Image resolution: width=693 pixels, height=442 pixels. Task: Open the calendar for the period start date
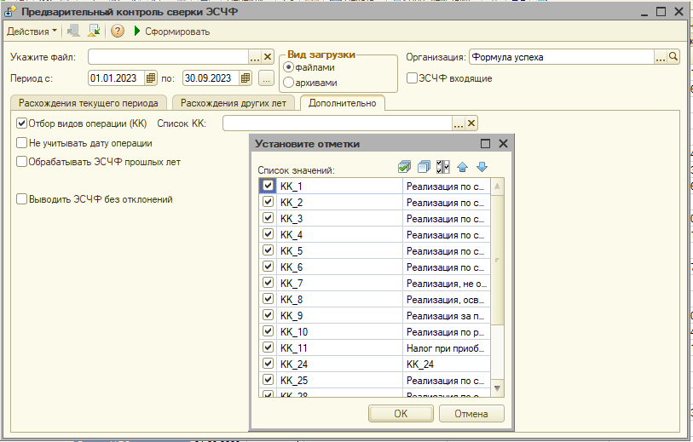(152, 78)
